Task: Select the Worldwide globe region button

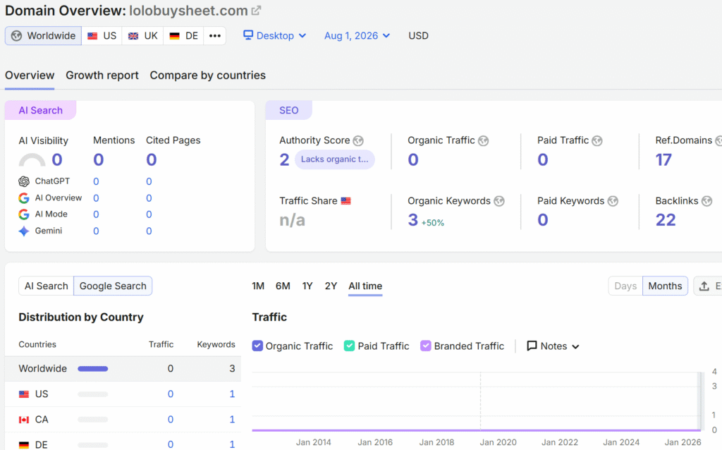Action: (43, 35)
